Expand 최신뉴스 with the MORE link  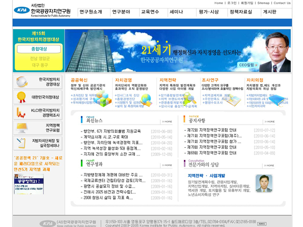(x=167, y=122)
